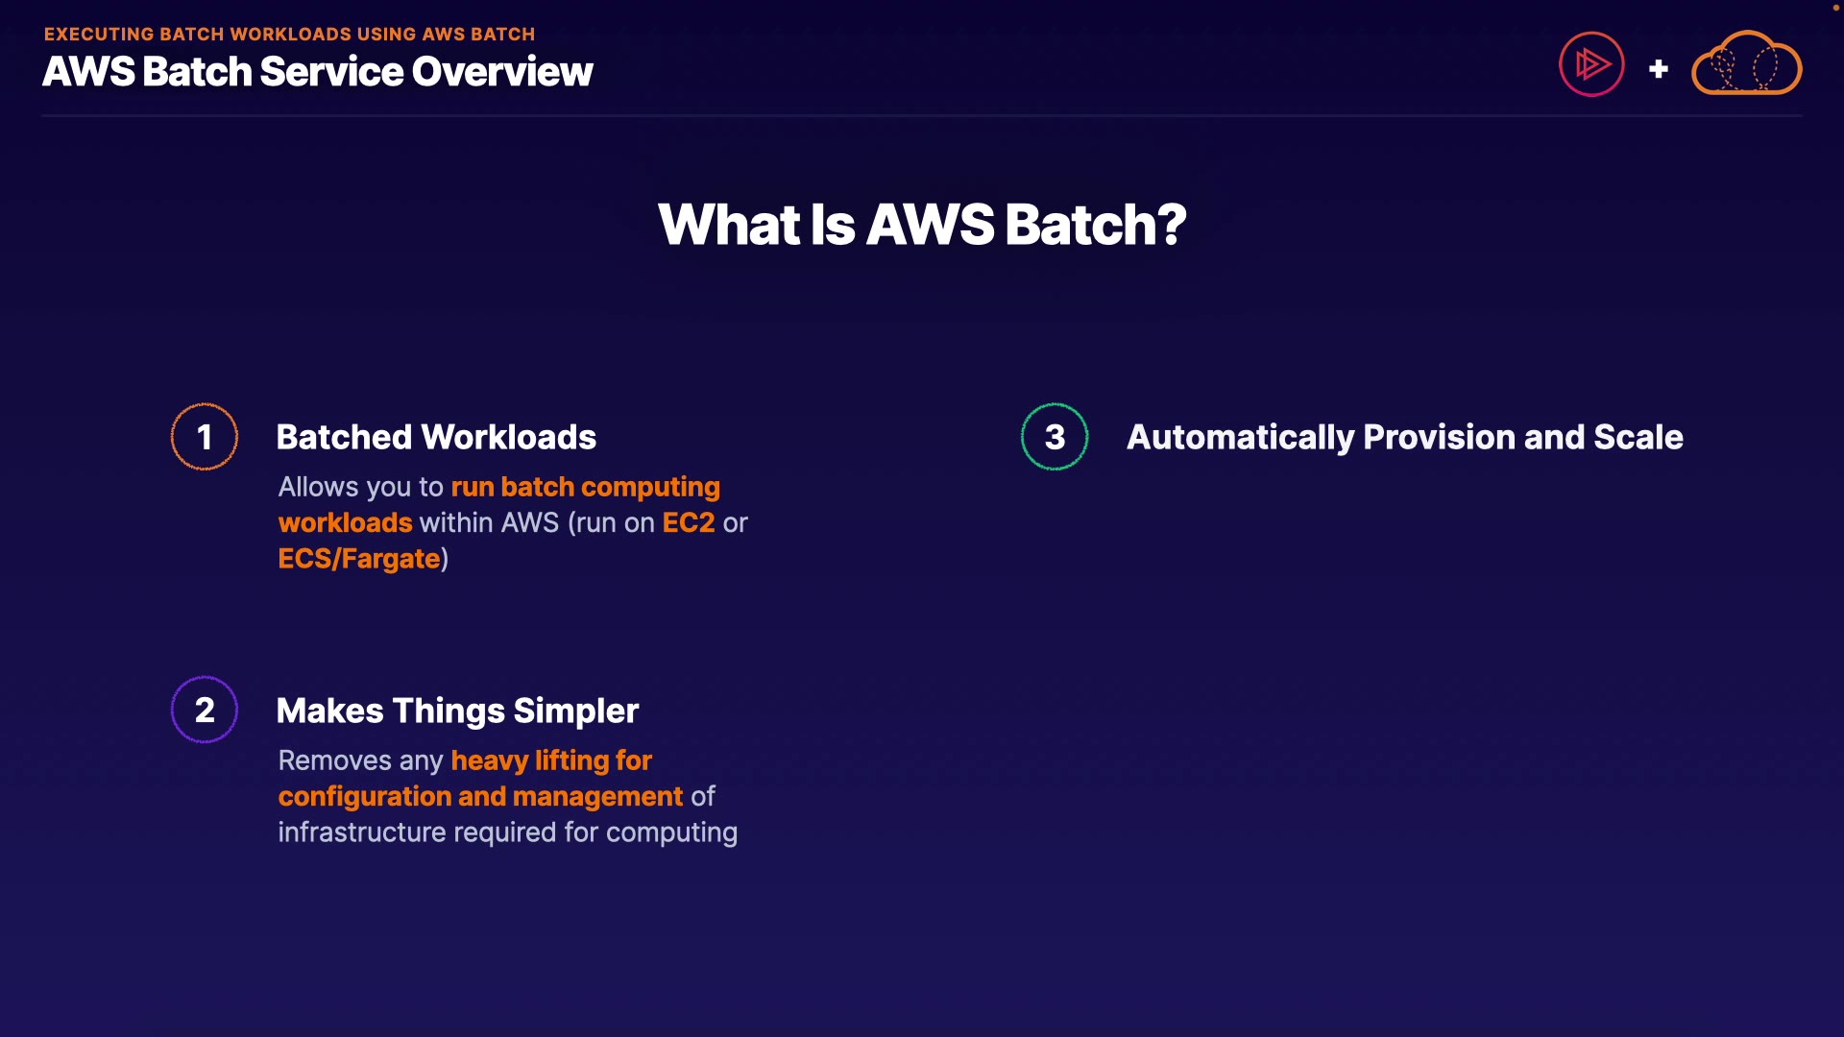
Task: Click the highlighted "ECS/Fargate" text
Action: [359, 559]
